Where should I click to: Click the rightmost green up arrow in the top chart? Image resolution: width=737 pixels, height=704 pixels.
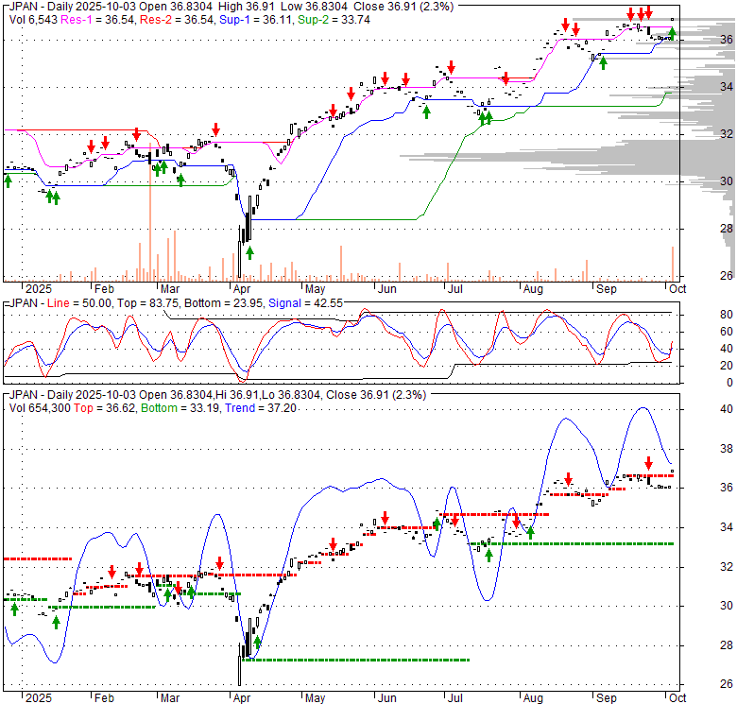point(672,35)
